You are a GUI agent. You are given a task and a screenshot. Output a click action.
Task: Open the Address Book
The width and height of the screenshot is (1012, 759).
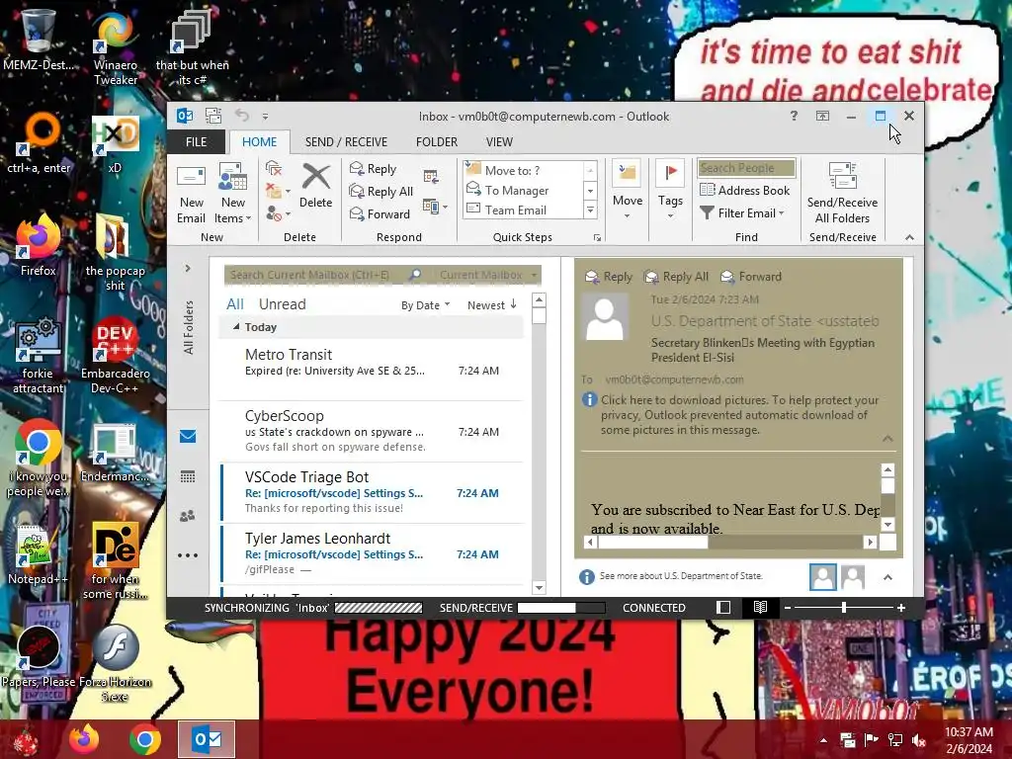click(745, 191)
